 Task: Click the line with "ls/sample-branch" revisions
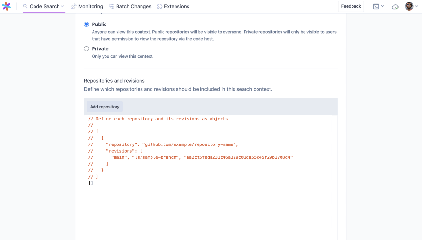tap(202, 157)
